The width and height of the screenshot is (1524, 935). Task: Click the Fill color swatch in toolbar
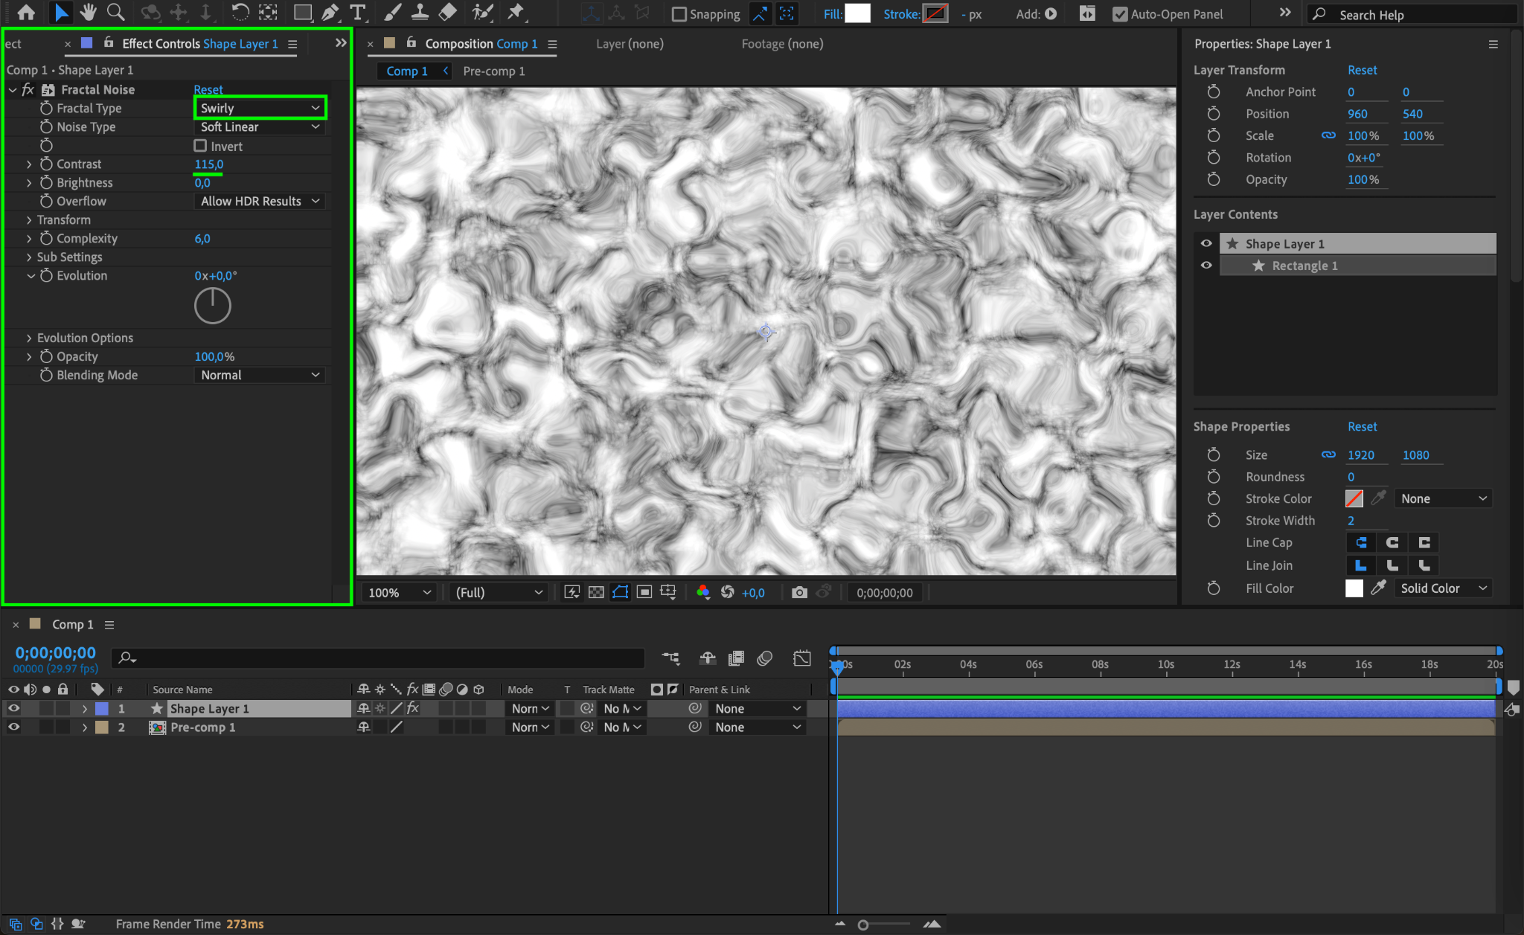[x=857, y=13]
